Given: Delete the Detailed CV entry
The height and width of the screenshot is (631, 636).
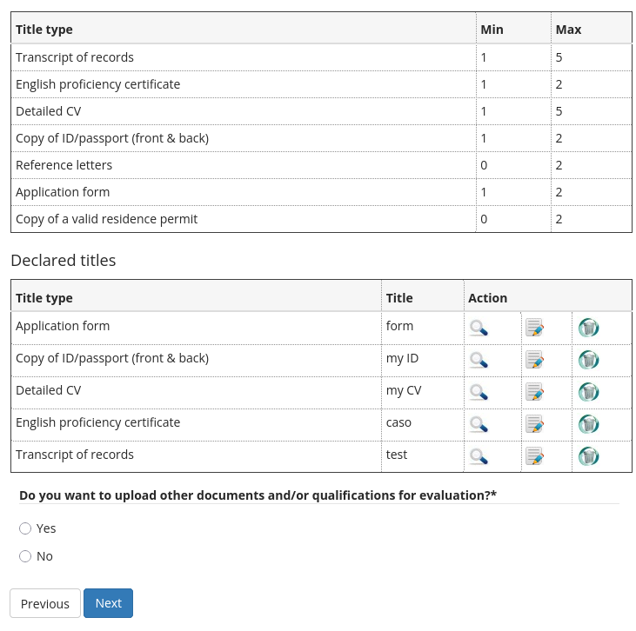Looking at the screenshot, I should [589, 392].
